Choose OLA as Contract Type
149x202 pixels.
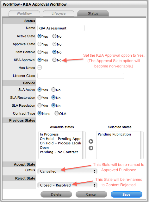57,113
